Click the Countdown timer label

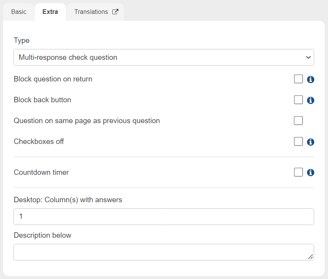coord(41,172)
